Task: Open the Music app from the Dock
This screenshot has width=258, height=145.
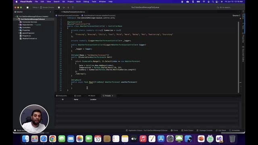Action: (x=143, y=139)
